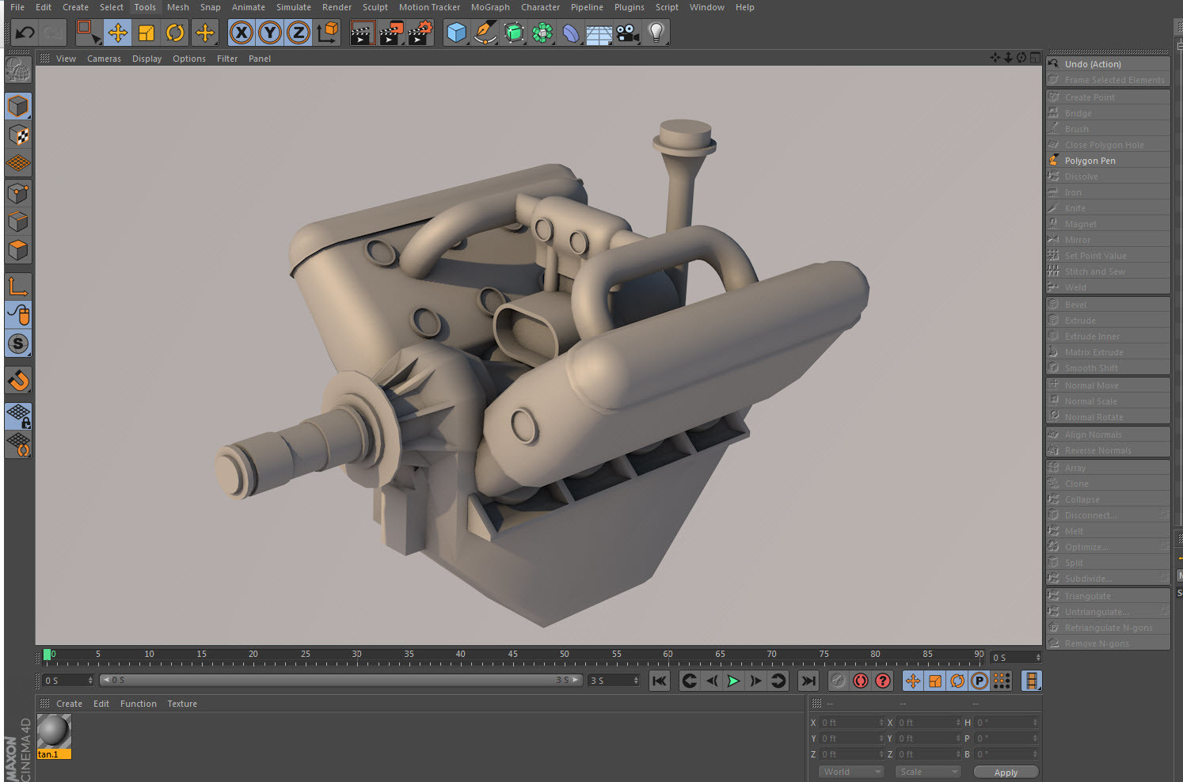
Task: Open the render settings
Action: (x=420, y=32)
